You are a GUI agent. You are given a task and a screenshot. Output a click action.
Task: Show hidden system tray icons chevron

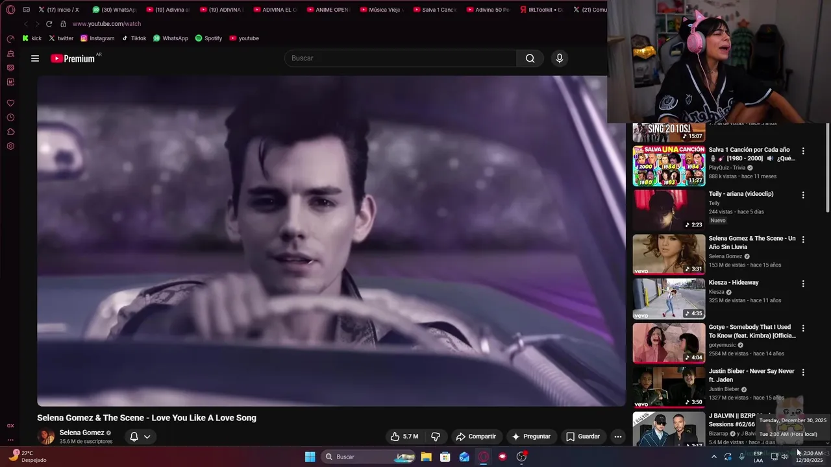(x=714, y=457)
